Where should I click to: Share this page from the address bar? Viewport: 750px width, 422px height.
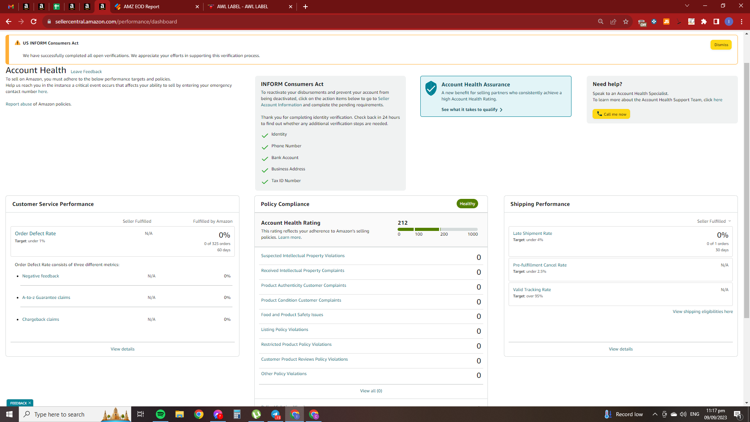pos(613,21)
